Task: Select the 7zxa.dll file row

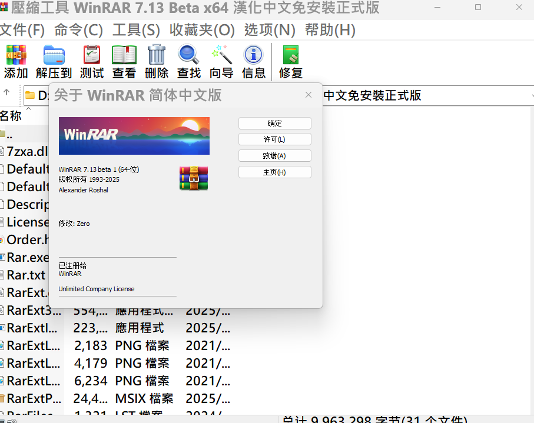Action: [25, 151]
